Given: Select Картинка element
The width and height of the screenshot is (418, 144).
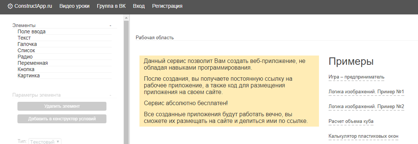Looking at the screenshot, I should click(65, 76).
